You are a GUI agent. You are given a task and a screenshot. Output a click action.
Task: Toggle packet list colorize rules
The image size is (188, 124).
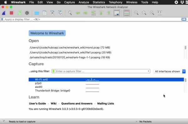[x=127, y=13]
